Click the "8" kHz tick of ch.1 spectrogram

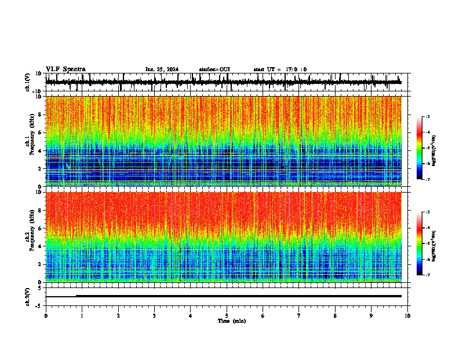tap(41, 115)
